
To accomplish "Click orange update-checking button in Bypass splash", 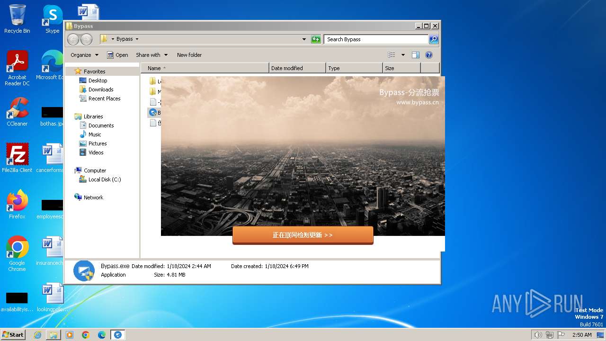I will [x=303, y=235].
